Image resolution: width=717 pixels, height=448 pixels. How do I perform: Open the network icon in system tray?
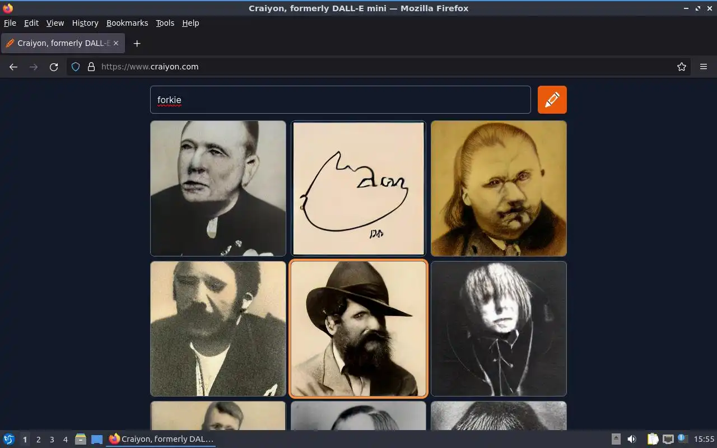(x=668, y=439)
